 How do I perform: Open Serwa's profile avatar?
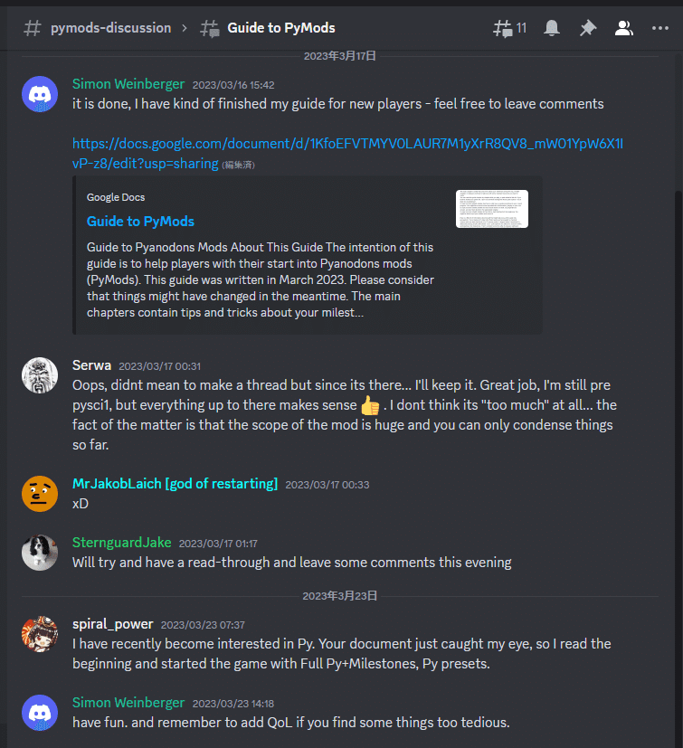pos(40,375)
